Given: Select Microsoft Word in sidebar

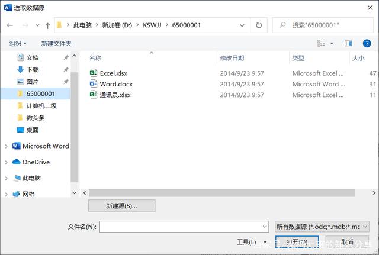Looking at the screenshot, I should coord(41,146).
